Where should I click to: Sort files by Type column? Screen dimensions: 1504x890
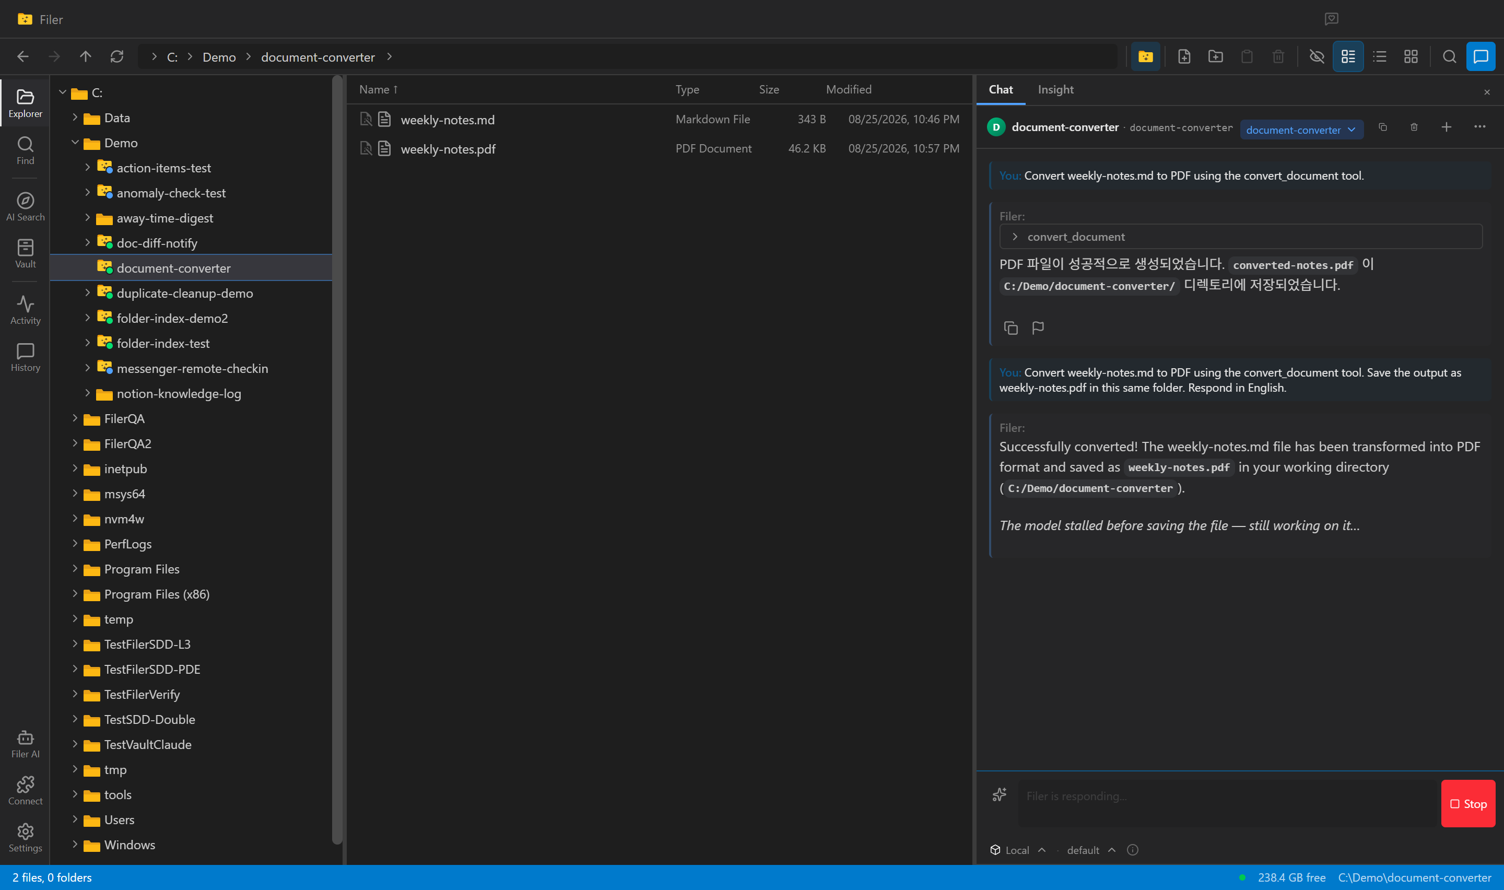(x=687, y=89)
